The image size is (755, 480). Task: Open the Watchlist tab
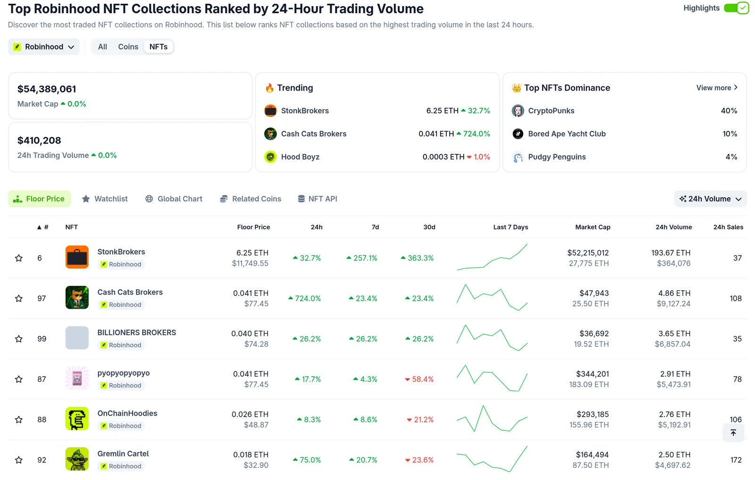pyautogui.click(x=105, y=199)
